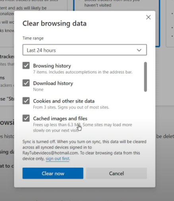Click the Clear browsing data heading
Viewport: 174px width, 201px height.
click(54, 23)
